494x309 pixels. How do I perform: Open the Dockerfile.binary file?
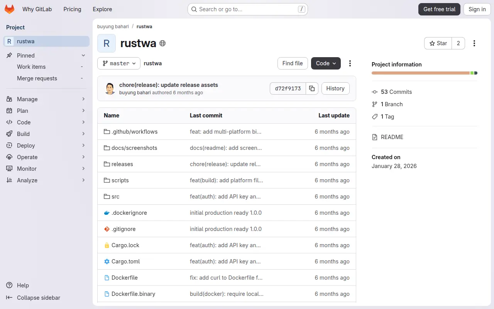tap(133, 294)
